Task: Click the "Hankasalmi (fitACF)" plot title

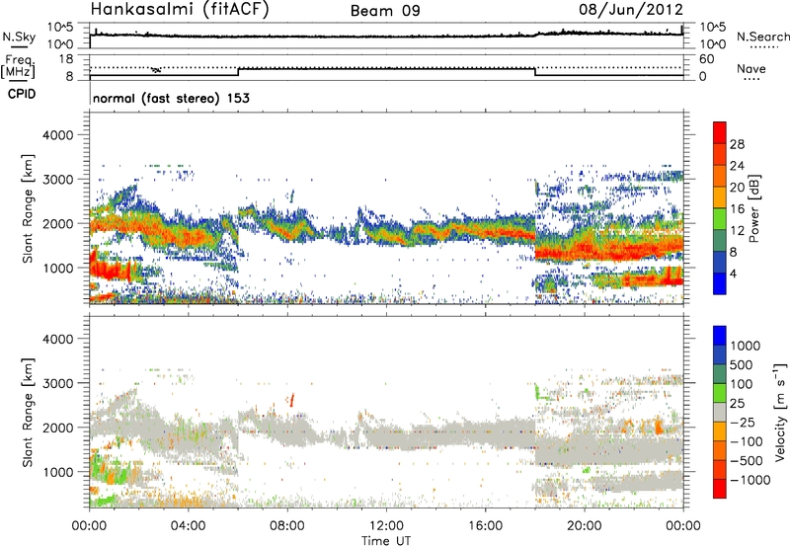Action: tap(180, 9)
